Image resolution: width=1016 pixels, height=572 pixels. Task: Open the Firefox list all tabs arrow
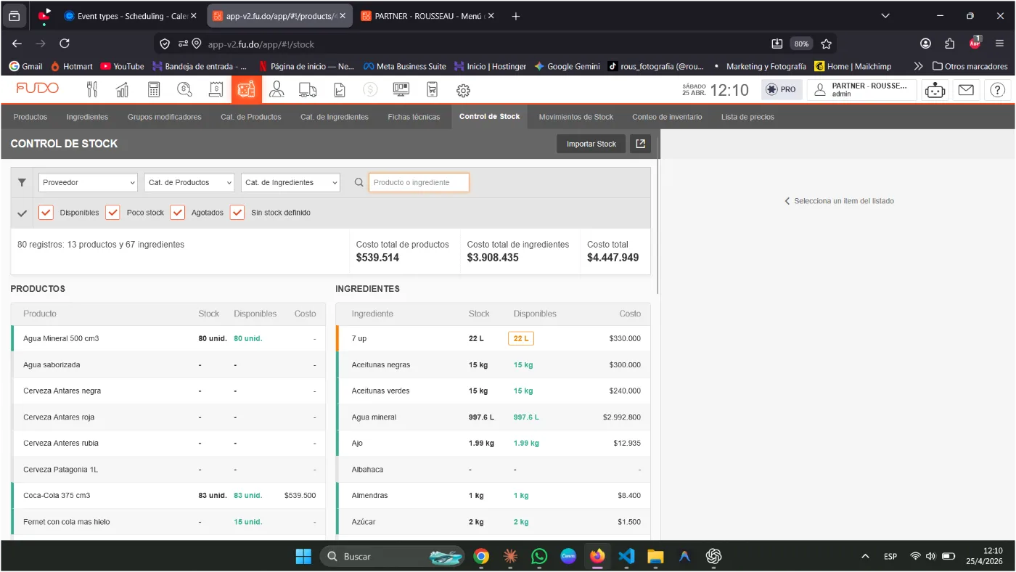click(885, 16)
